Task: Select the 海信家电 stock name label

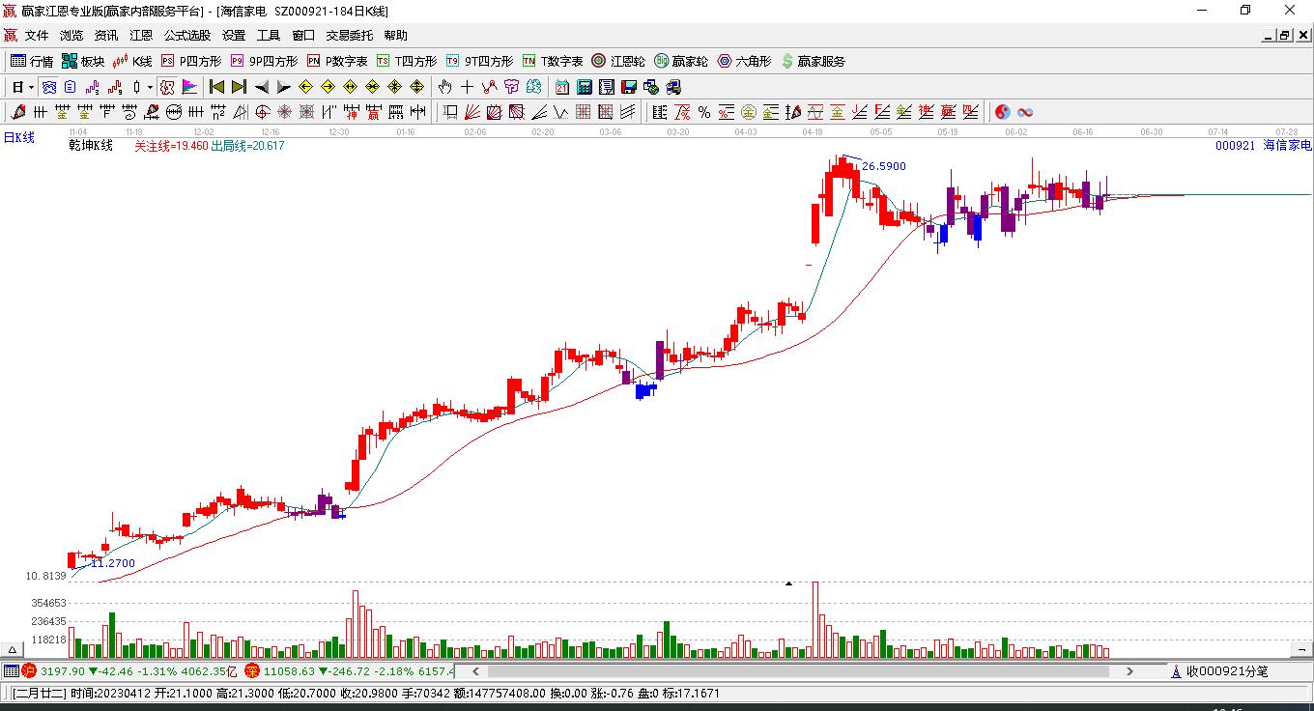Action: [x=1287, y=145]
